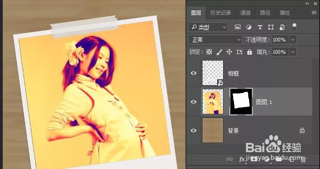The width and height of the screenshot is (320, 169).
Task: Toggle layer filtering on/off switch
Action: [294, 27]
